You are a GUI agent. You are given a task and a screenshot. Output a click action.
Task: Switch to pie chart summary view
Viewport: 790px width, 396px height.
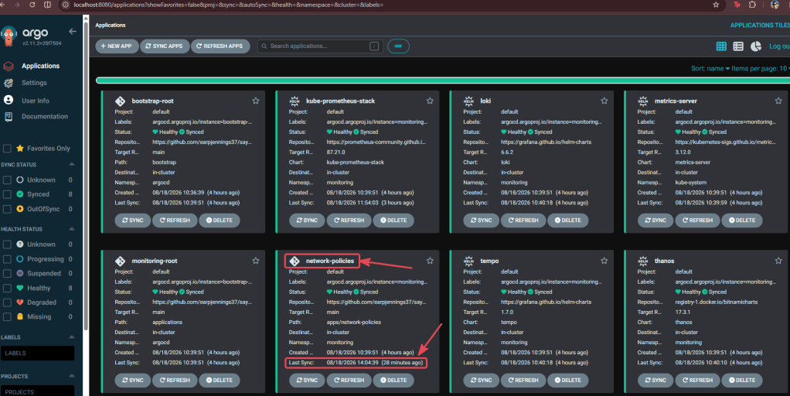pyautogui.click(x=756, y=46)
